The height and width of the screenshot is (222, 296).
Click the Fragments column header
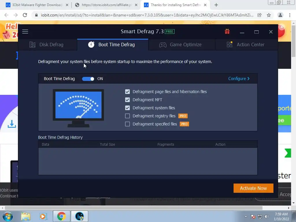(x=166, y=145)
